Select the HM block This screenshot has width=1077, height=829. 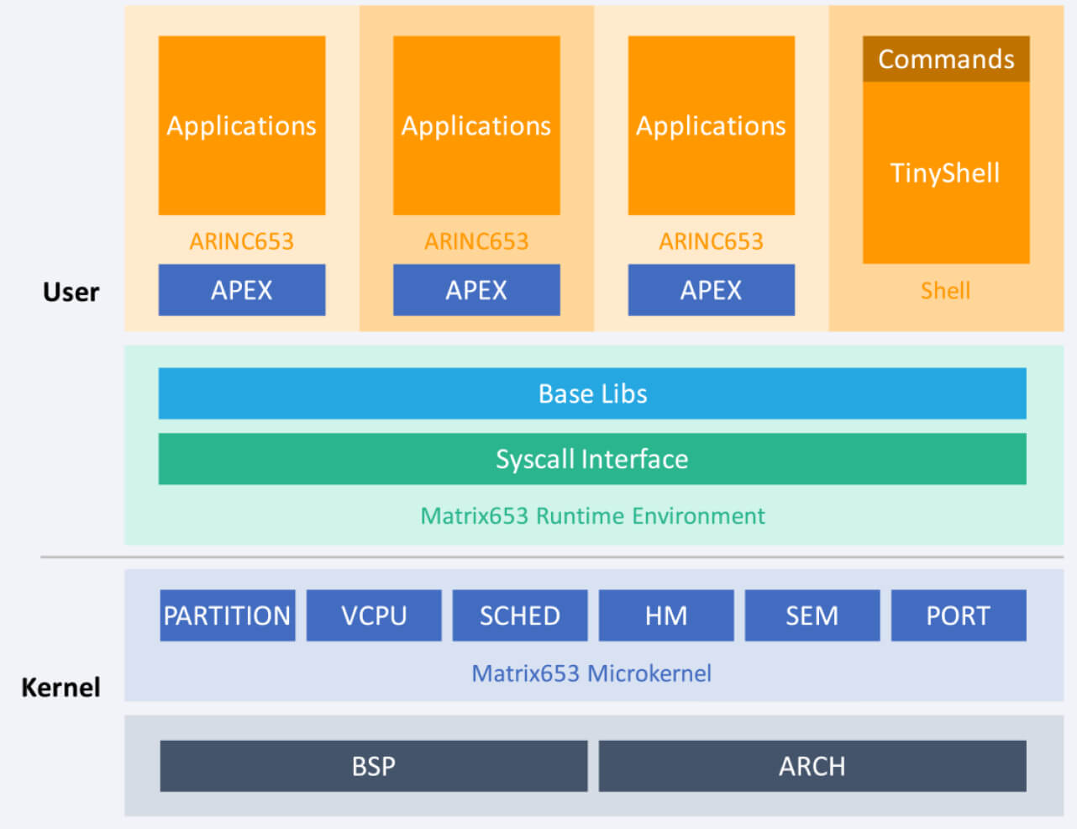666,615
